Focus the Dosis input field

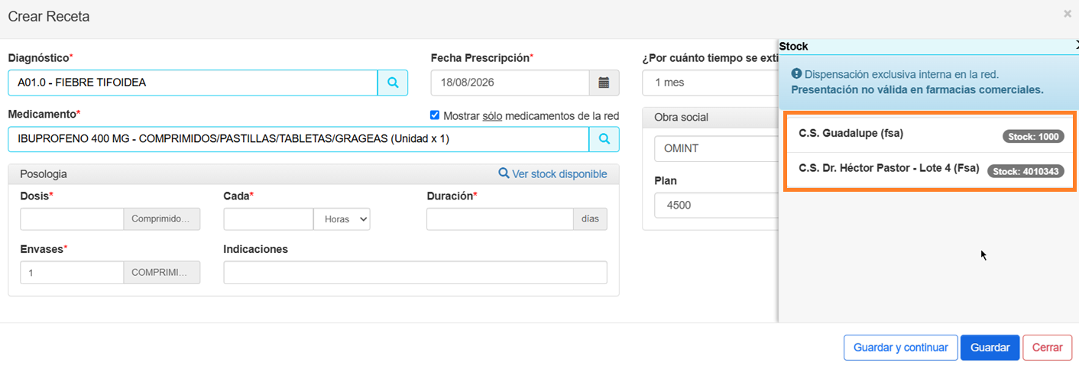pyautogui.click(x=72, y=219)
